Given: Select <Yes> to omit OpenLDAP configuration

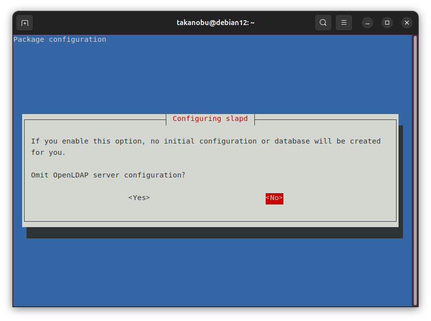Looking at the screenshot, I should point(139,198).
